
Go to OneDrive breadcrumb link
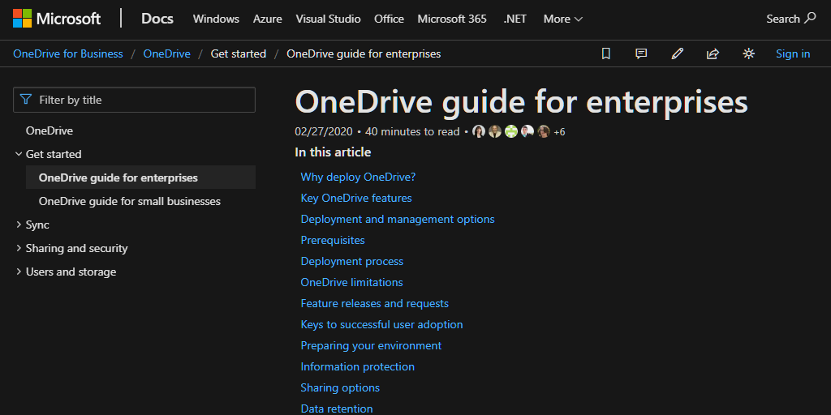click(167, 53)
